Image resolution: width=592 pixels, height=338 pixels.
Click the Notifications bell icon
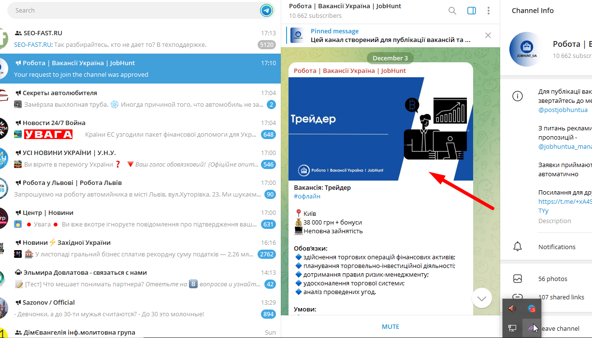tap(518, 247)
